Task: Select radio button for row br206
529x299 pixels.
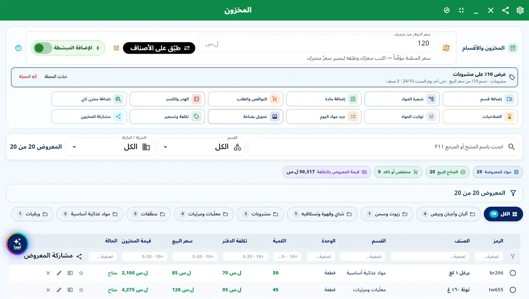Action: point(513,273)
